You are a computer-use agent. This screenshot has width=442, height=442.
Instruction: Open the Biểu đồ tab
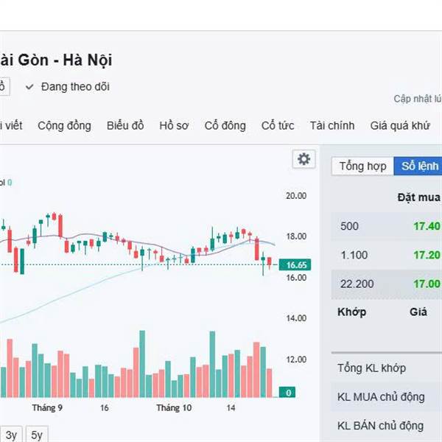[125, 125]
